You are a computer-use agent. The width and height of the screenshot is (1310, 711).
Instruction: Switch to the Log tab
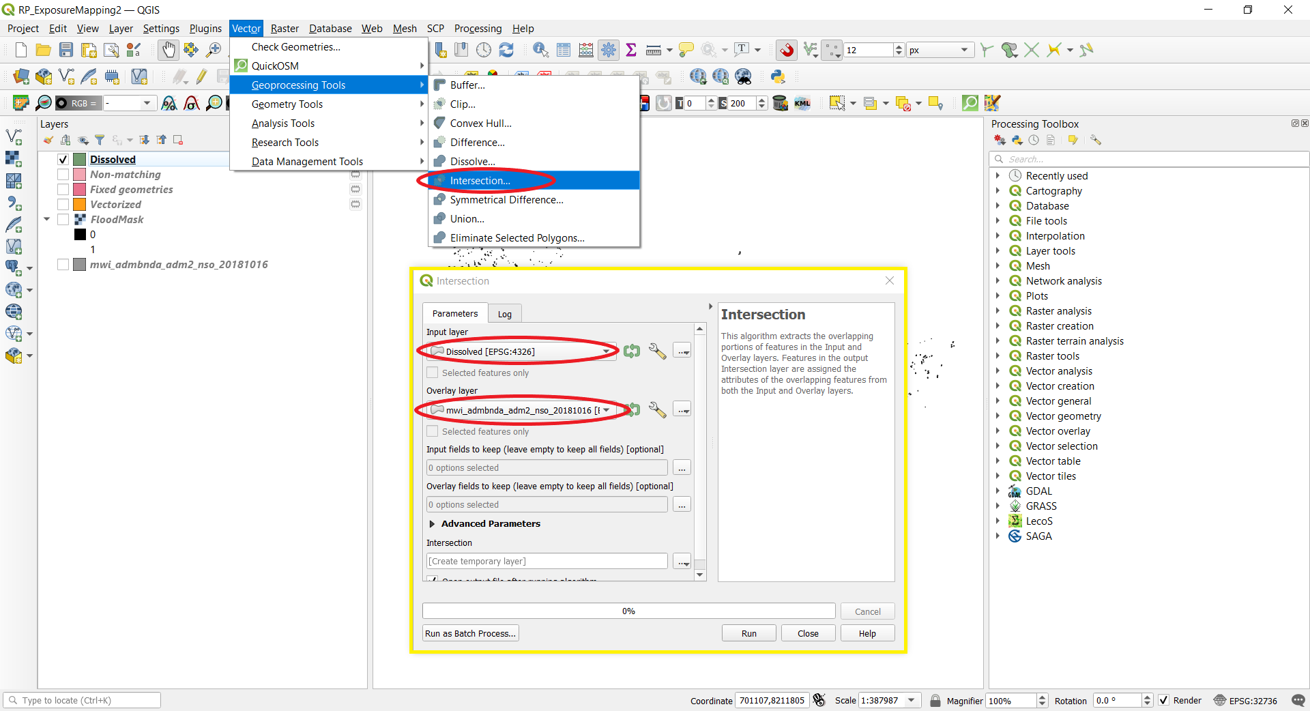504,313
